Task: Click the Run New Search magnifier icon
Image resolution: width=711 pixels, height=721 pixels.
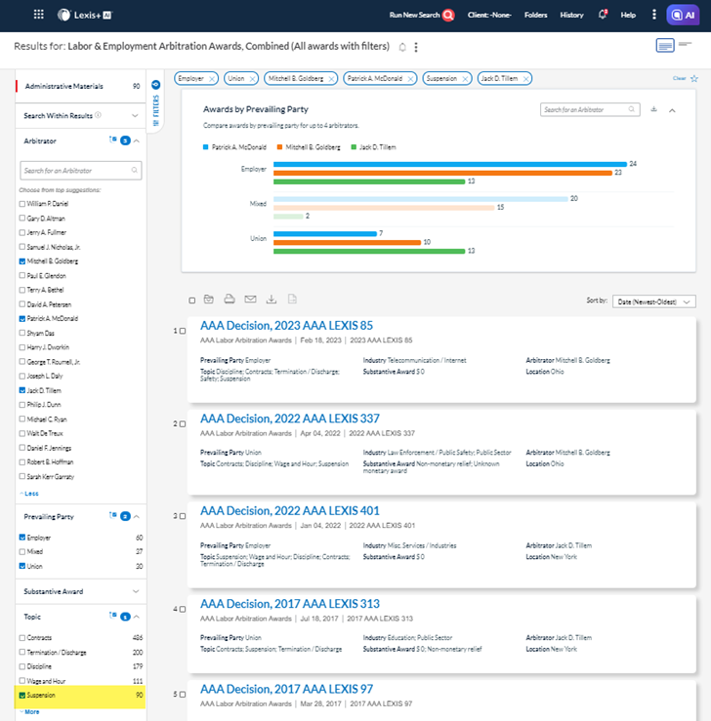Action: pos(448,16)
